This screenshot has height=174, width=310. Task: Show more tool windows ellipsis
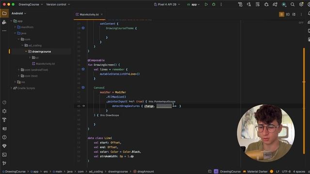[4, 31]
